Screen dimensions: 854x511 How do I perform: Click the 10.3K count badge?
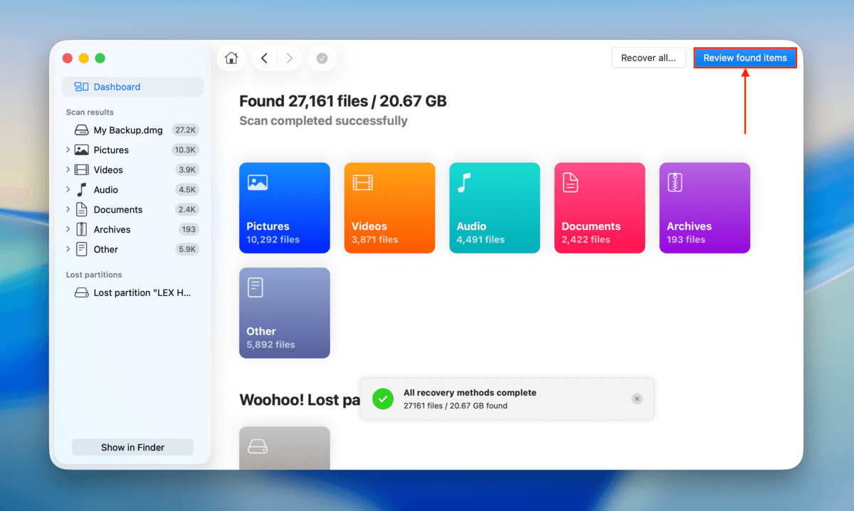pyautogui.click(x=186, y=150)
